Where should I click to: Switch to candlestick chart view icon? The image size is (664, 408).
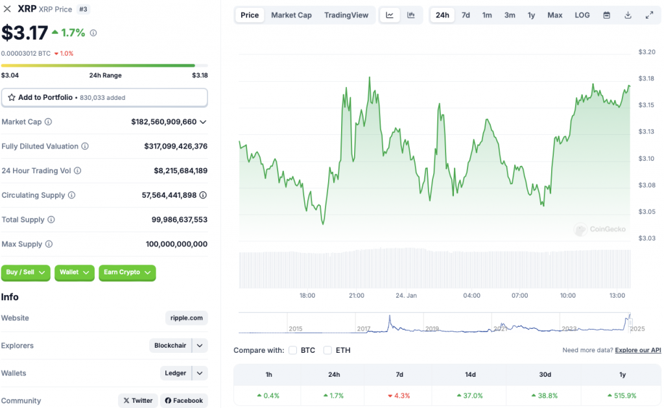(x=410, y=16)
